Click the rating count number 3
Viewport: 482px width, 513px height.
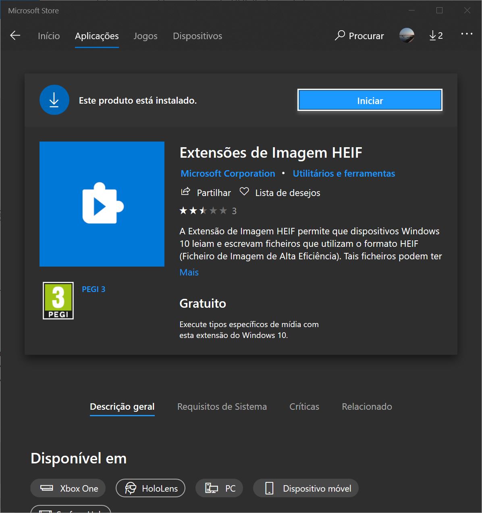pyautogui.click(x=234, y=211)
